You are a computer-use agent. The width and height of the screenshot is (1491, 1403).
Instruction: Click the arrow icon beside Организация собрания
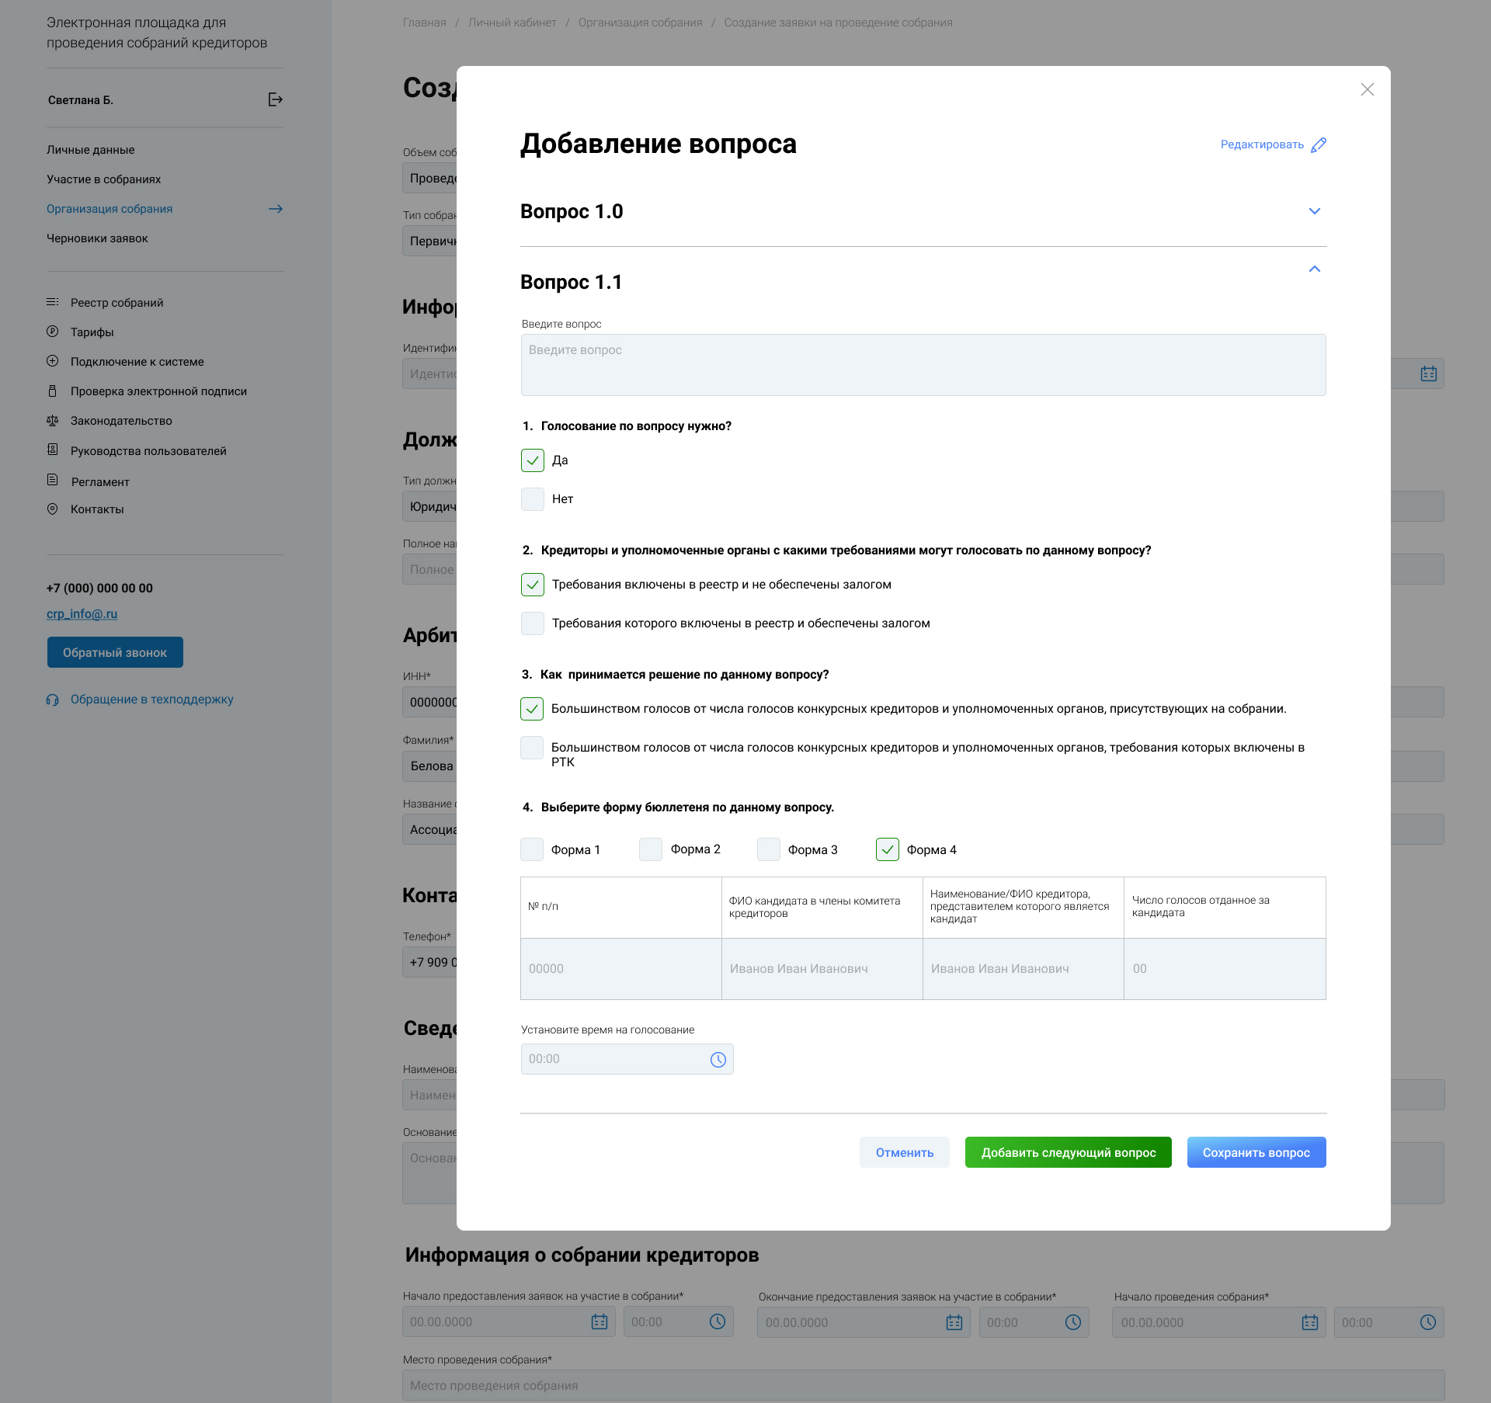pyautogui.click(x=276, y=209)
